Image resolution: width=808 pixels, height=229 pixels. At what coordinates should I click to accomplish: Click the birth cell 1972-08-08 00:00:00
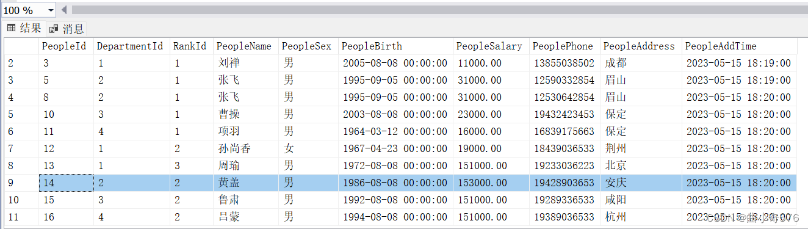(395, 165)
